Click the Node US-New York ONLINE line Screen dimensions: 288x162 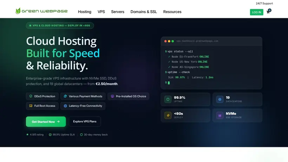click(x=188, y=62)
